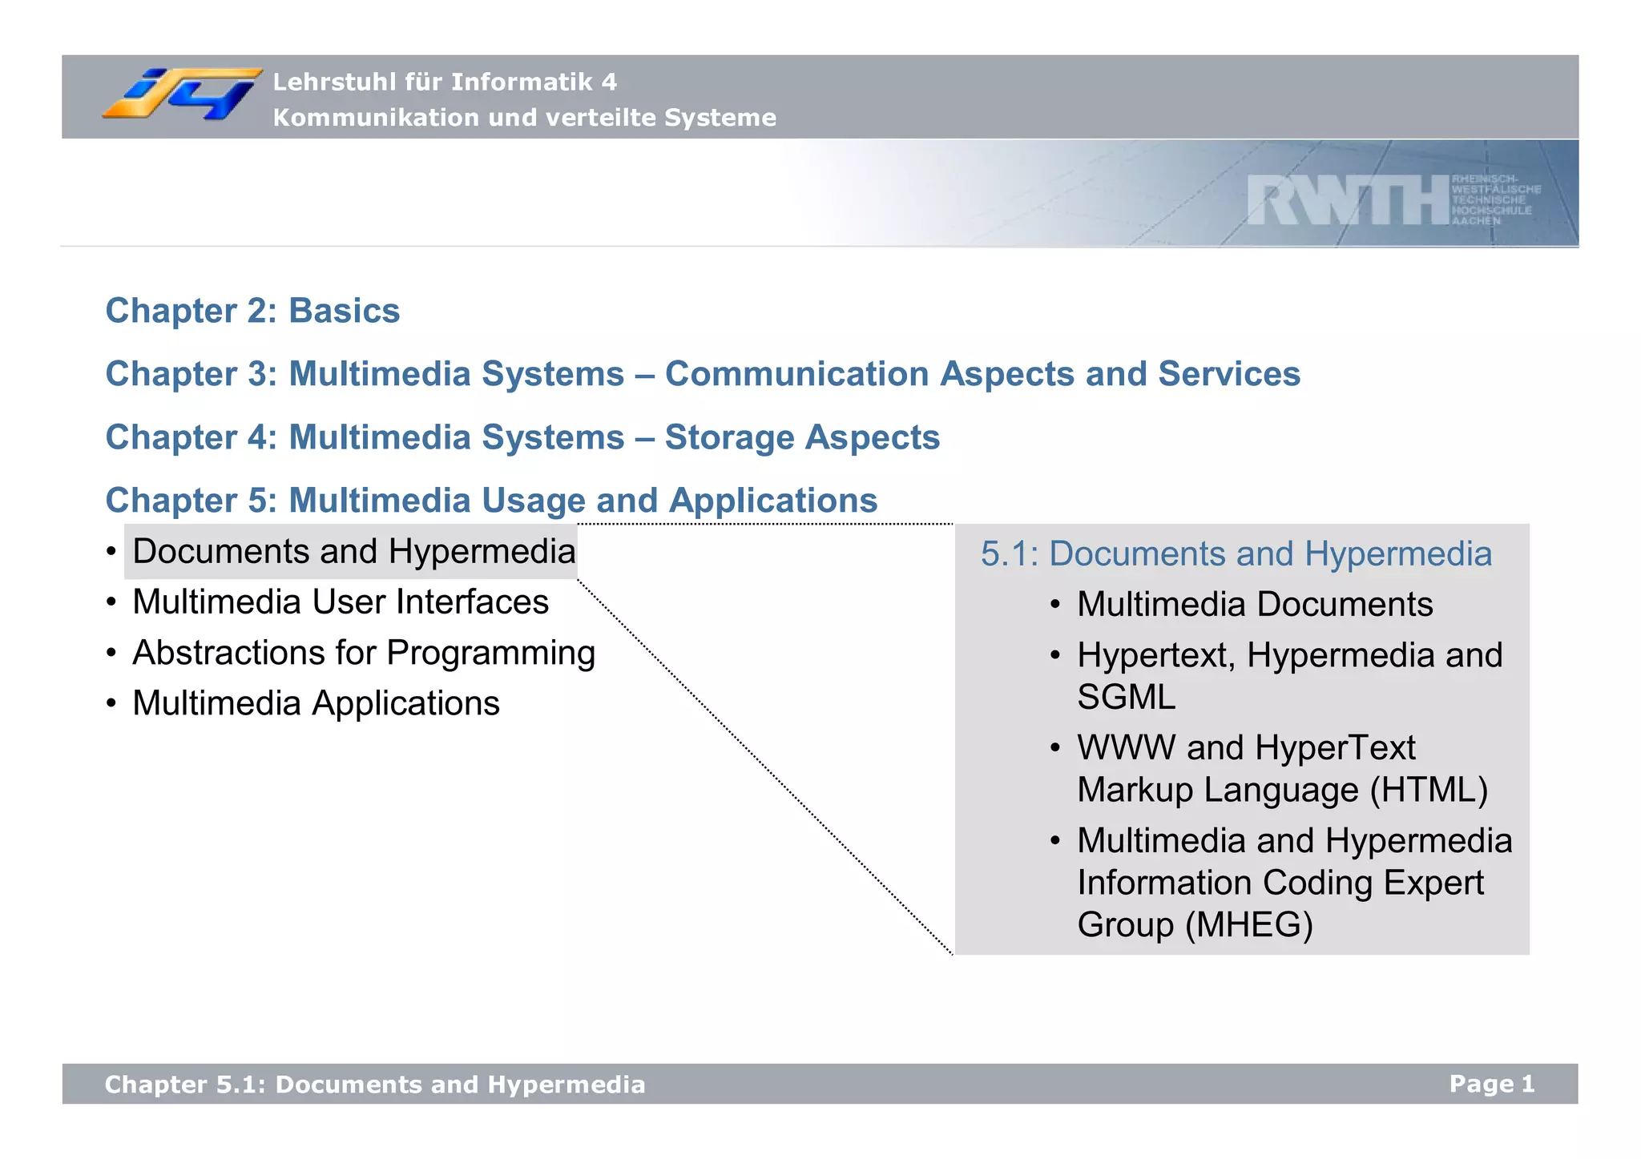Click the 5.1: Documents and Hypermedia title
Viewport: 1641px width, 1159px height.
pos(1236,554)
